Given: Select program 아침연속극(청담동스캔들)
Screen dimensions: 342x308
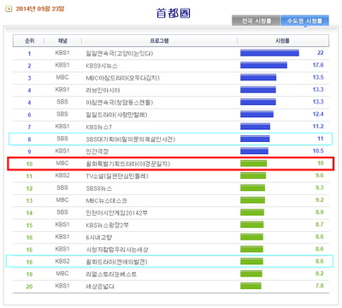Looking at the screenshot, I should click(x=120, y=103).
